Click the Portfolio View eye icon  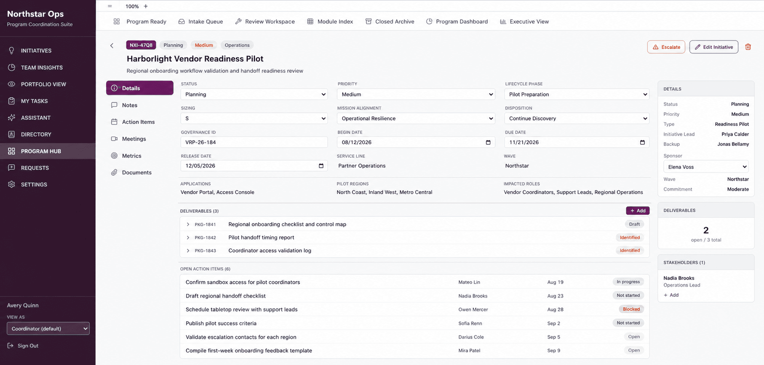11,84
